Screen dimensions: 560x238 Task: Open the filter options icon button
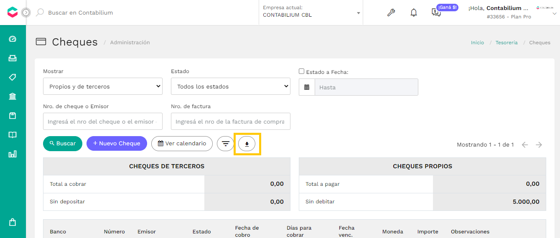point(226,144)
